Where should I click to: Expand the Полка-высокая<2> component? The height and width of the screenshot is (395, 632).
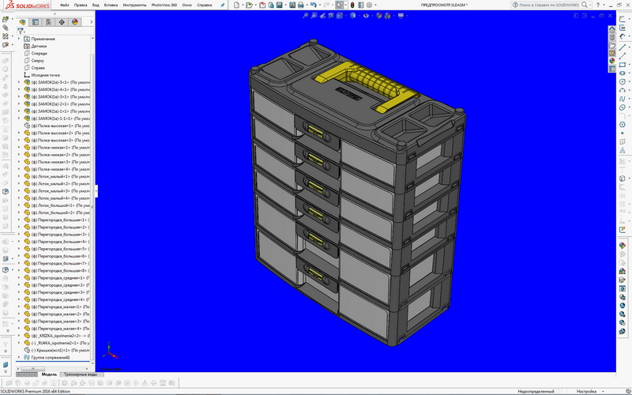[x=18, y=133]
